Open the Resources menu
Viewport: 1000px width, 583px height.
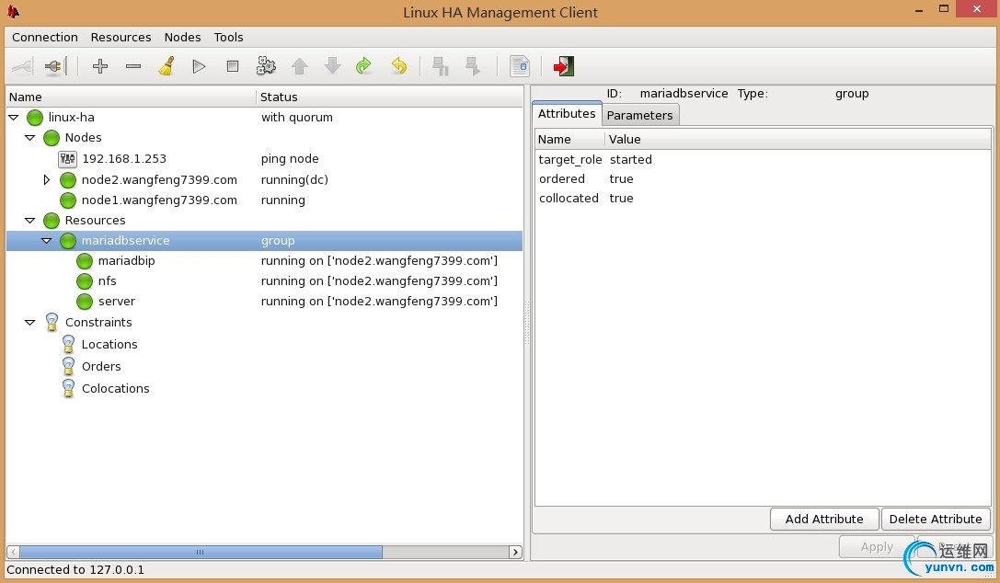click(x=121, y=38)
